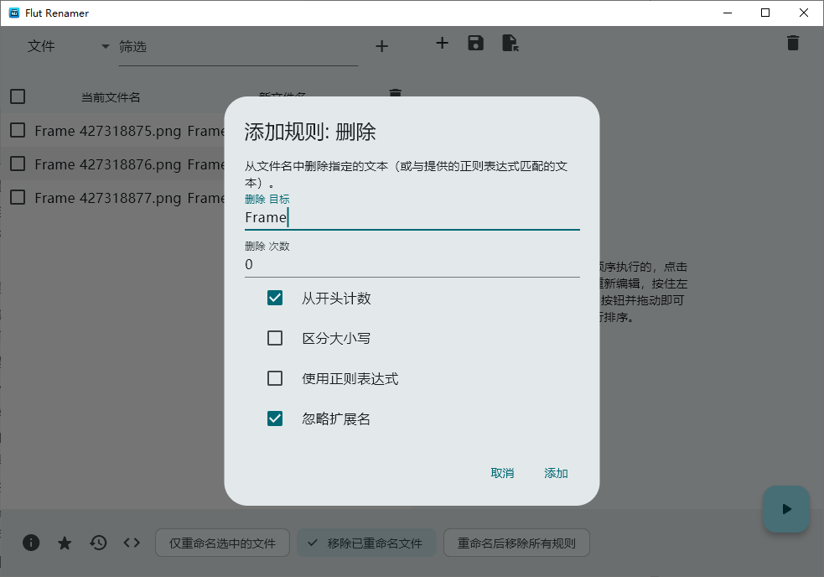Click the 文件 label at top left

click(41, 46)
